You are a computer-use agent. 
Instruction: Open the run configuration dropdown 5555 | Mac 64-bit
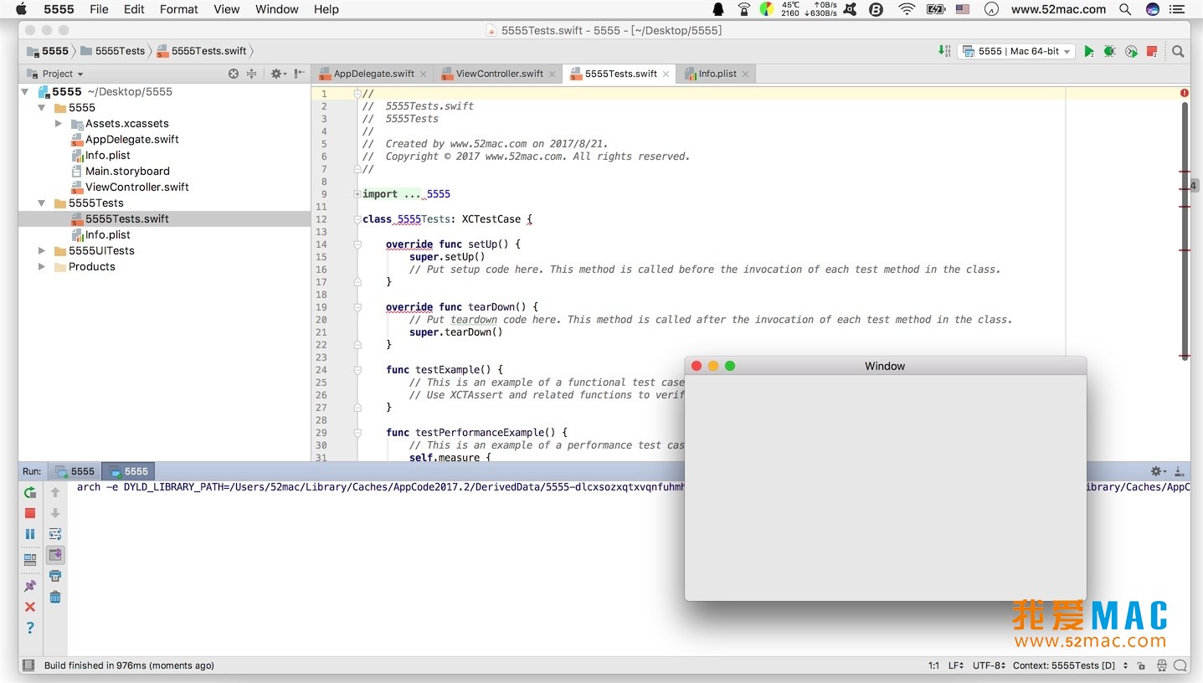pyautogui.click(x=1017, y=51)
